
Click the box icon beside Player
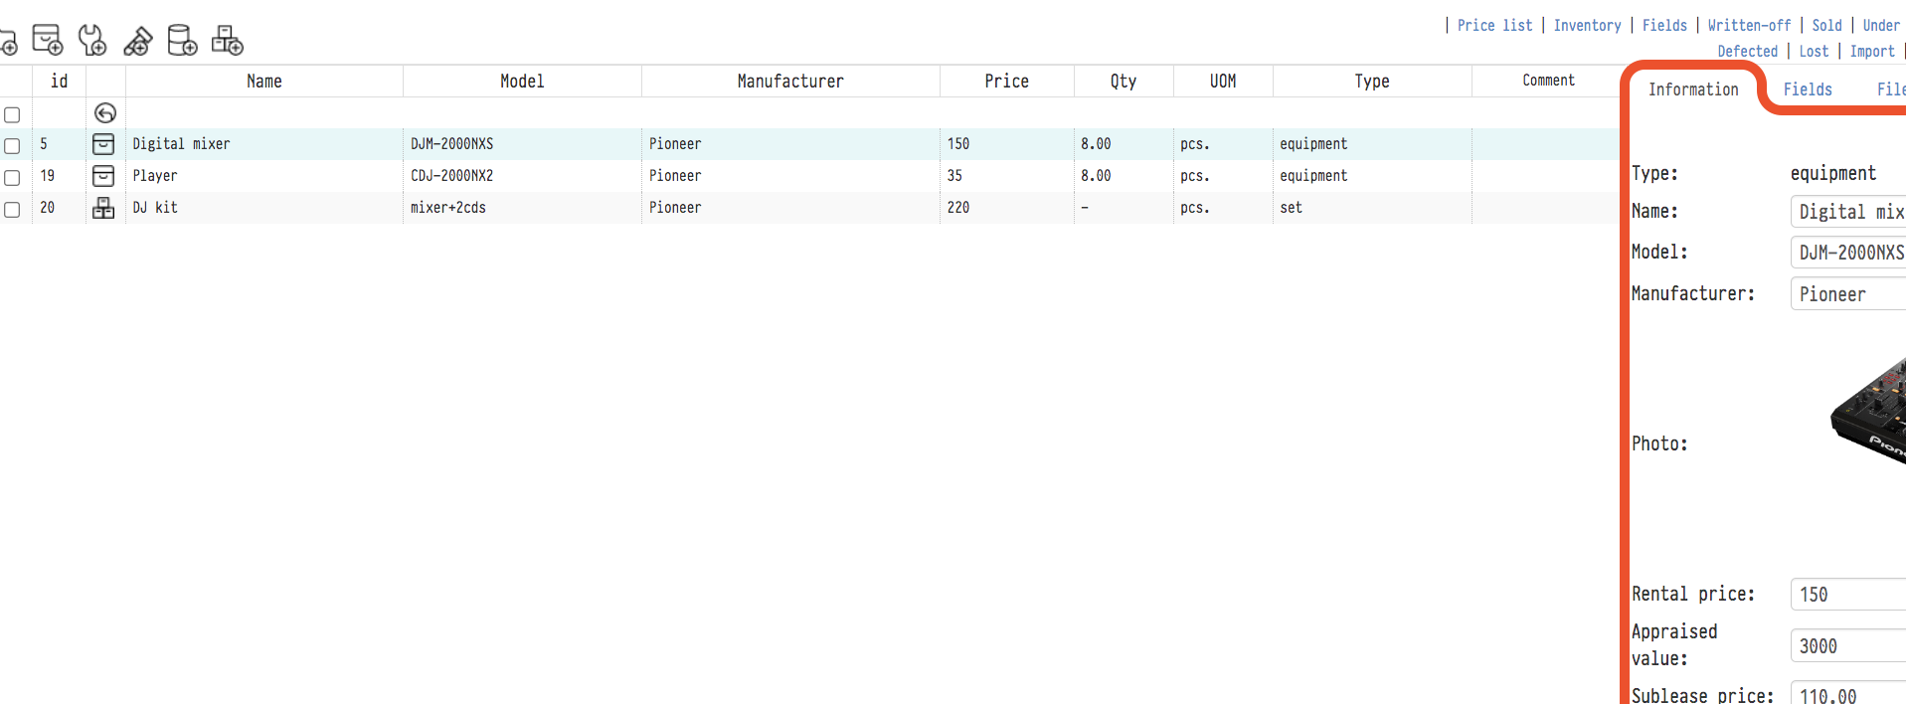click(x=103, y=176)
